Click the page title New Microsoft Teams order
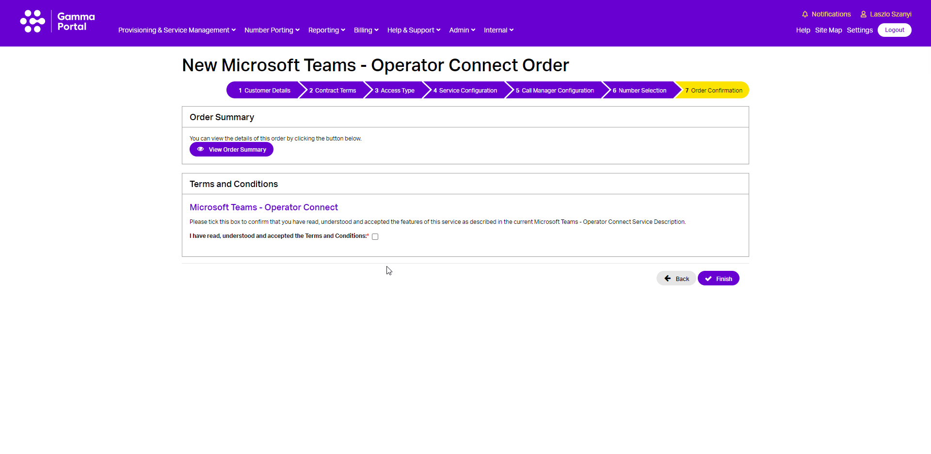This screenshot has width=931, height=454. coord(375,65)
